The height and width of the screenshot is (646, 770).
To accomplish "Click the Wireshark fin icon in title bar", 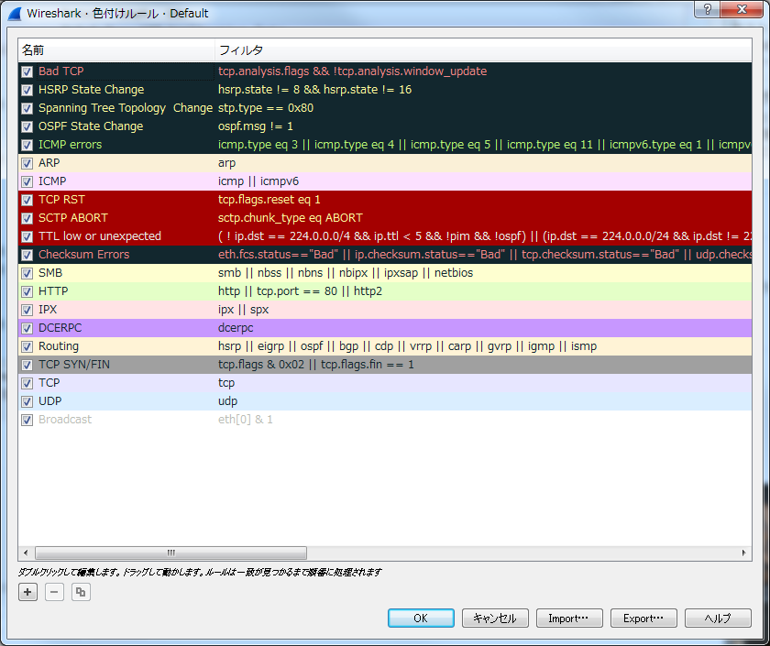I will point(15,13).
